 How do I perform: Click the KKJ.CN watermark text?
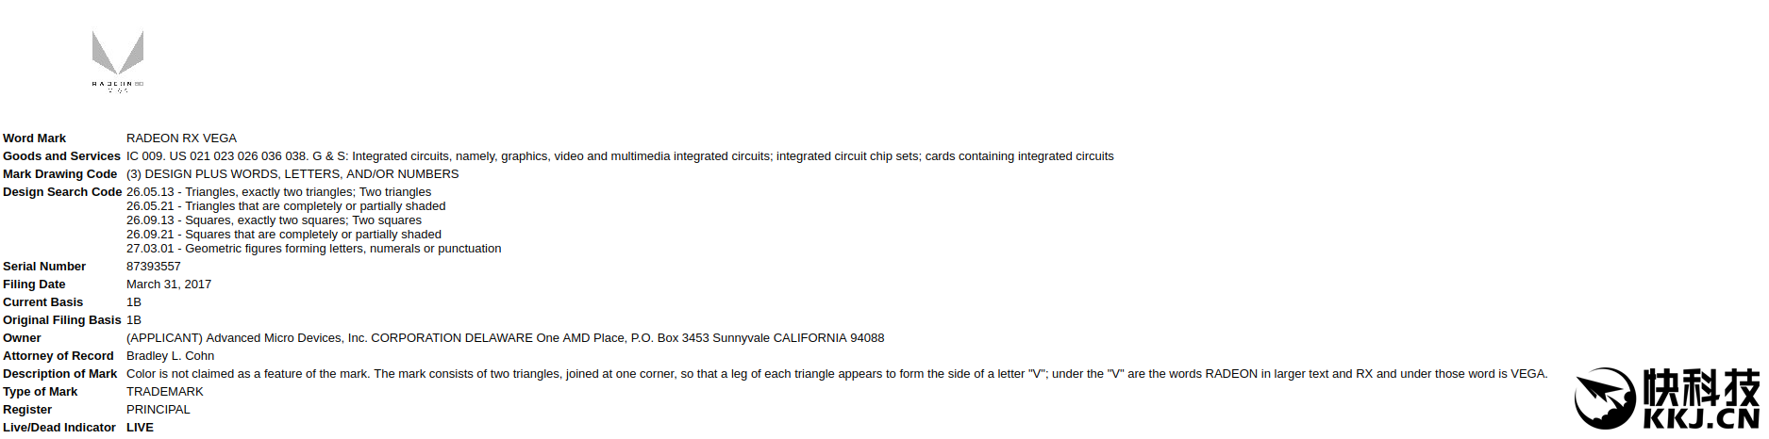pos(1701,418)
